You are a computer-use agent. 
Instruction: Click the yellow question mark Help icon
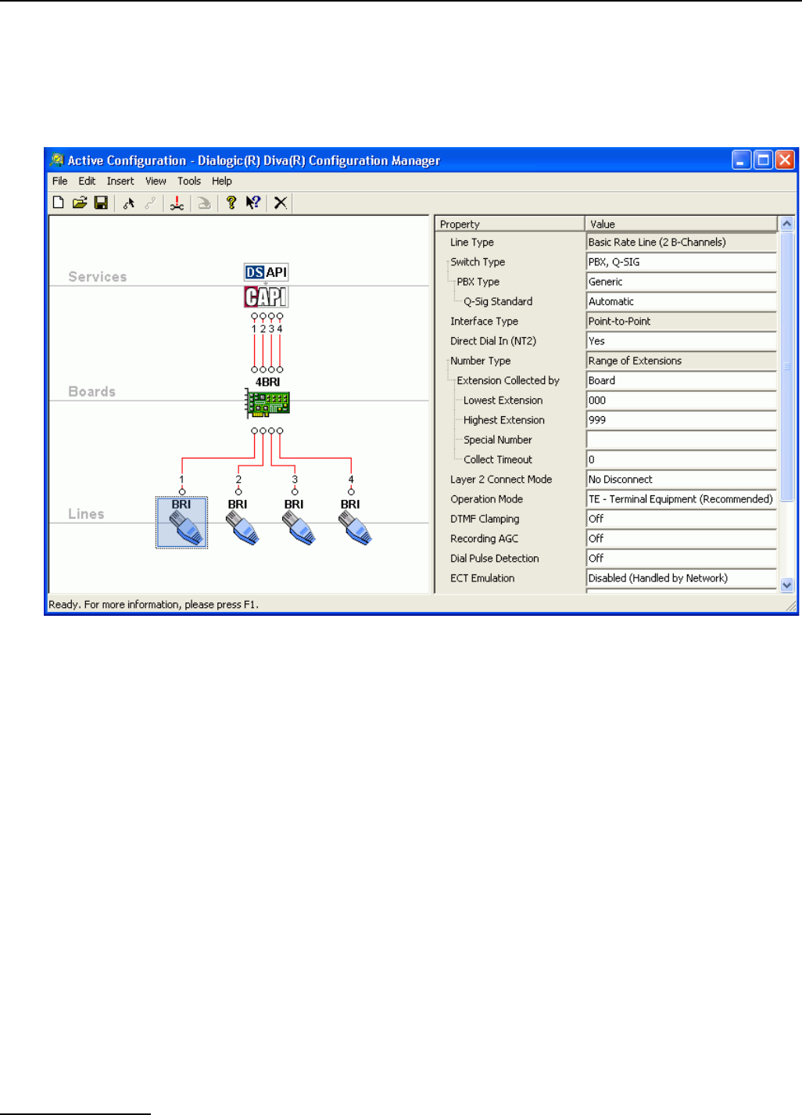(231, 203)
